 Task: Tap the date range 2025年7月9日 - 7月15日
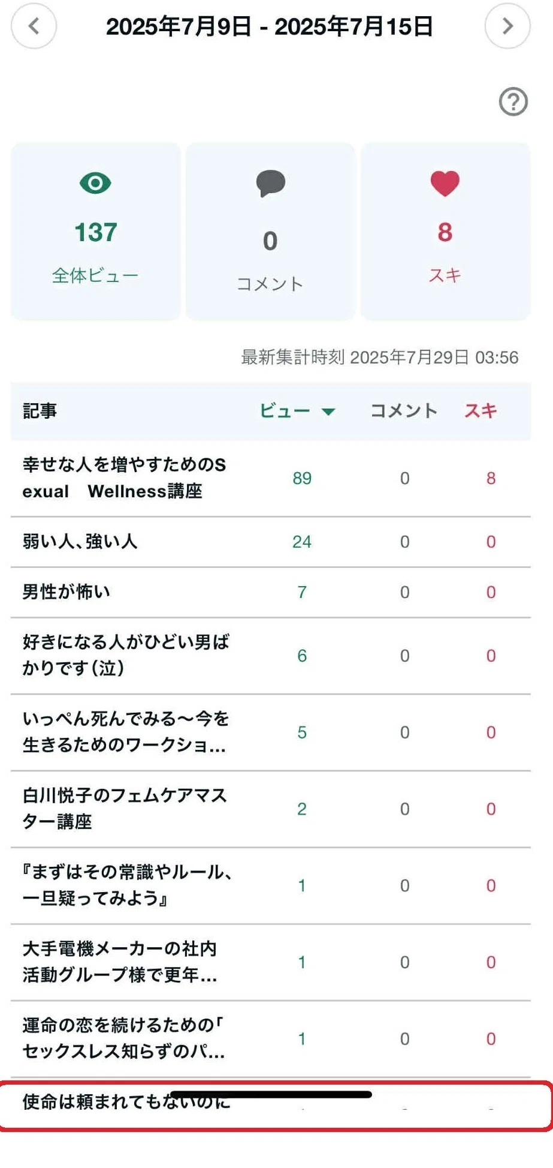[270, 26]
